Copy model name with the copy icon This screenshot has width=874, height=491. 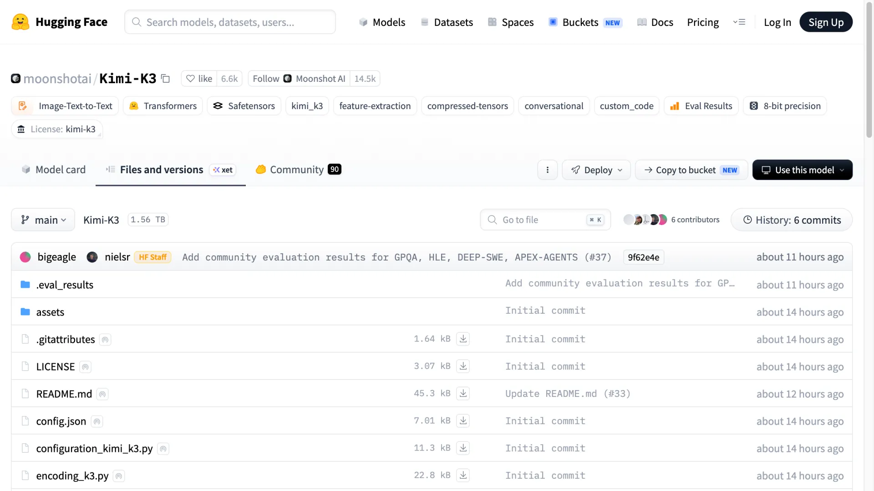(x=166, y=79)
